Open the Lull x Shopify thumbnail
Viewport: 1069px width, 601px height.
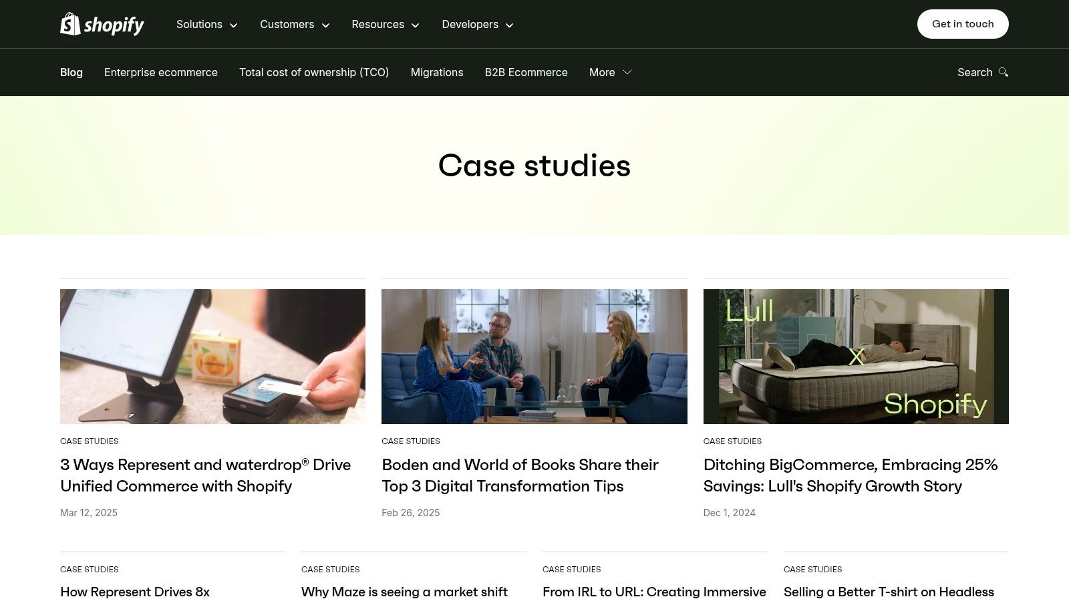click(856, 357)
